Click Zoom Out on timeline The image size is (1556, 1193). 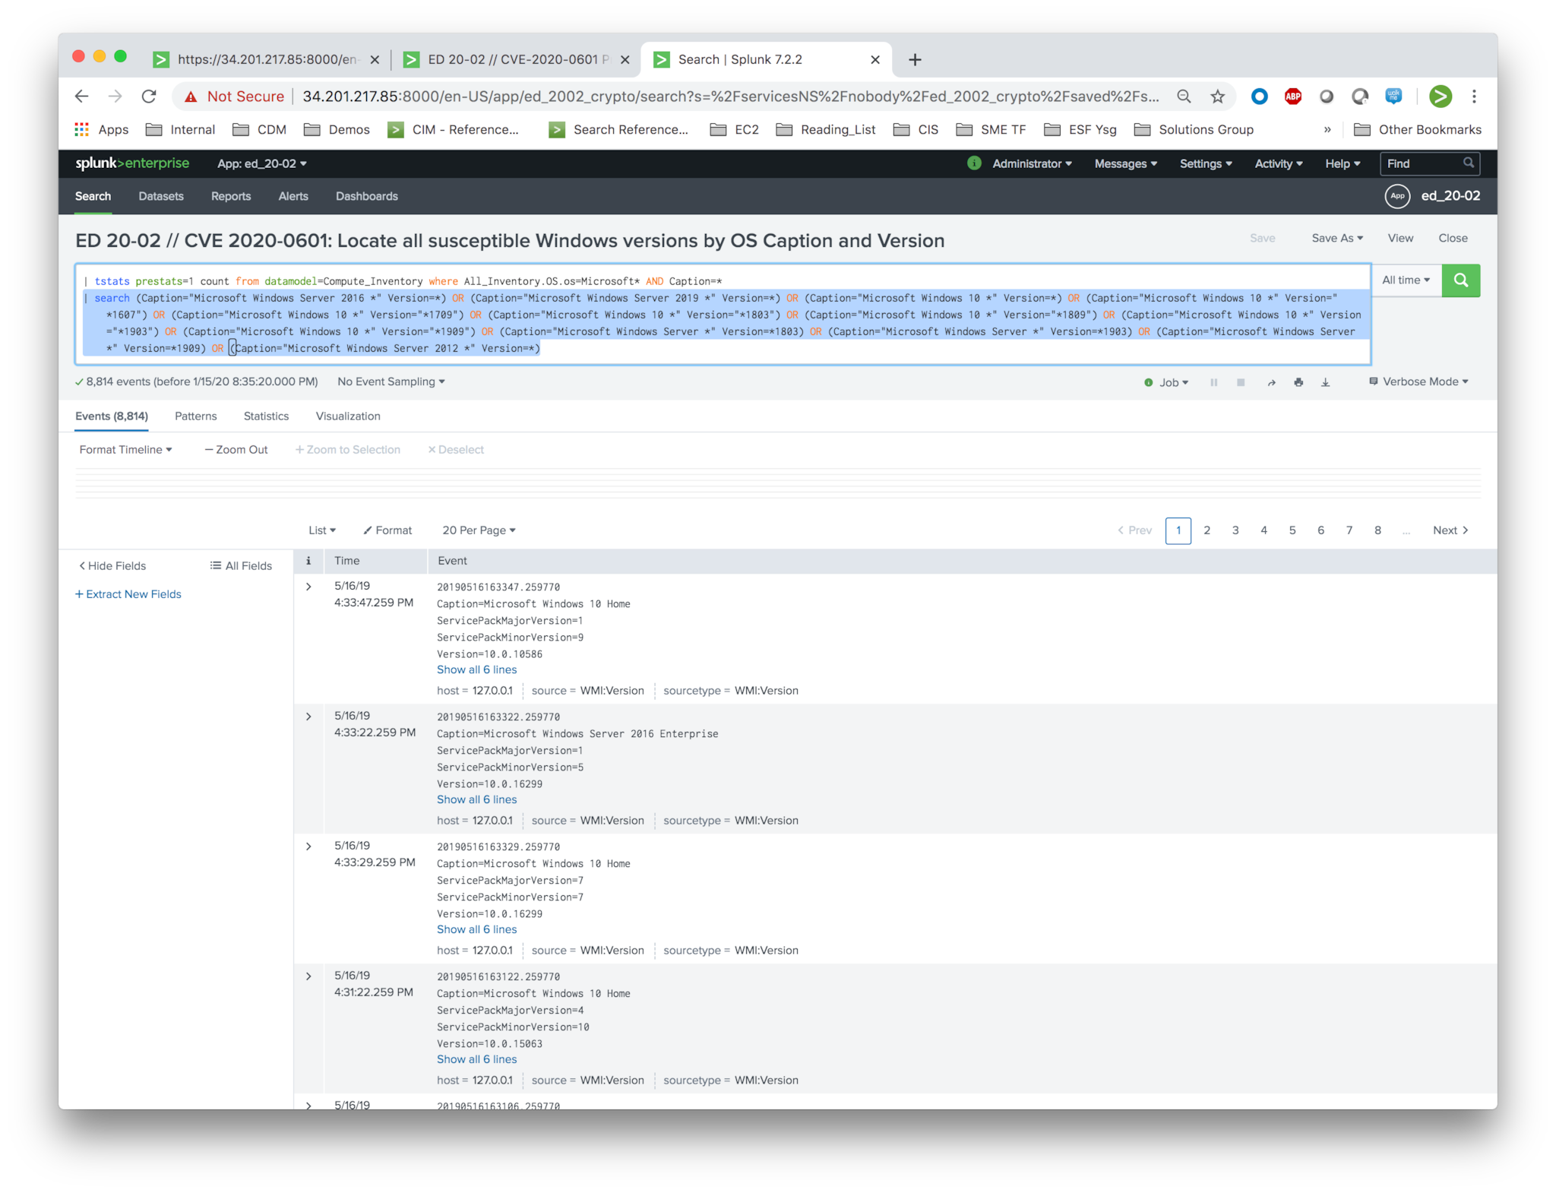pos(236,450)
